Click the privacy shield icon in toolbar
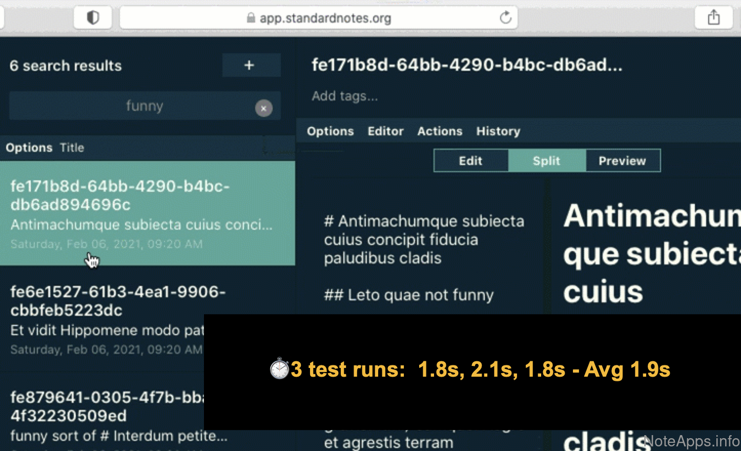 [x=93, y=18]
